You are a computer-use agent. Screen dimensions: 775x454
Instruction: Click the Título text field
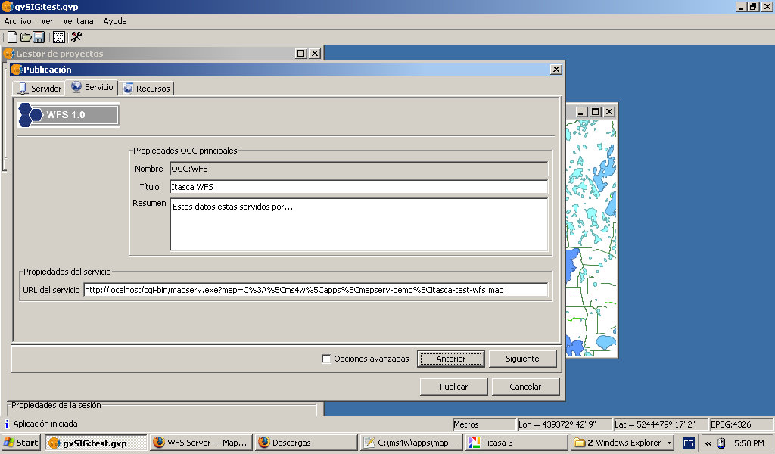click(x=358, y=187)
